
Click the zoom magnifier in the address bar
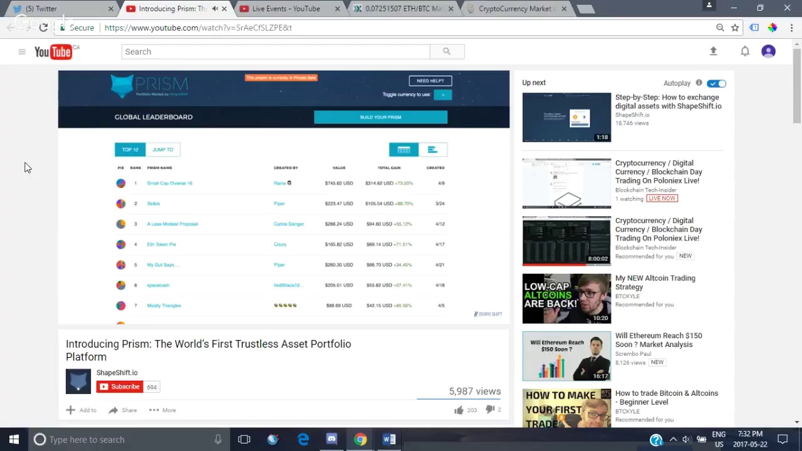[x=721, y=28]
